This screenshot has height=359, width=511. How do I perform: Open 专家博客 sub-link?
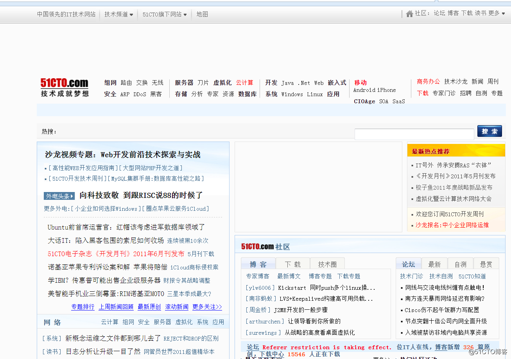(258, 276)
